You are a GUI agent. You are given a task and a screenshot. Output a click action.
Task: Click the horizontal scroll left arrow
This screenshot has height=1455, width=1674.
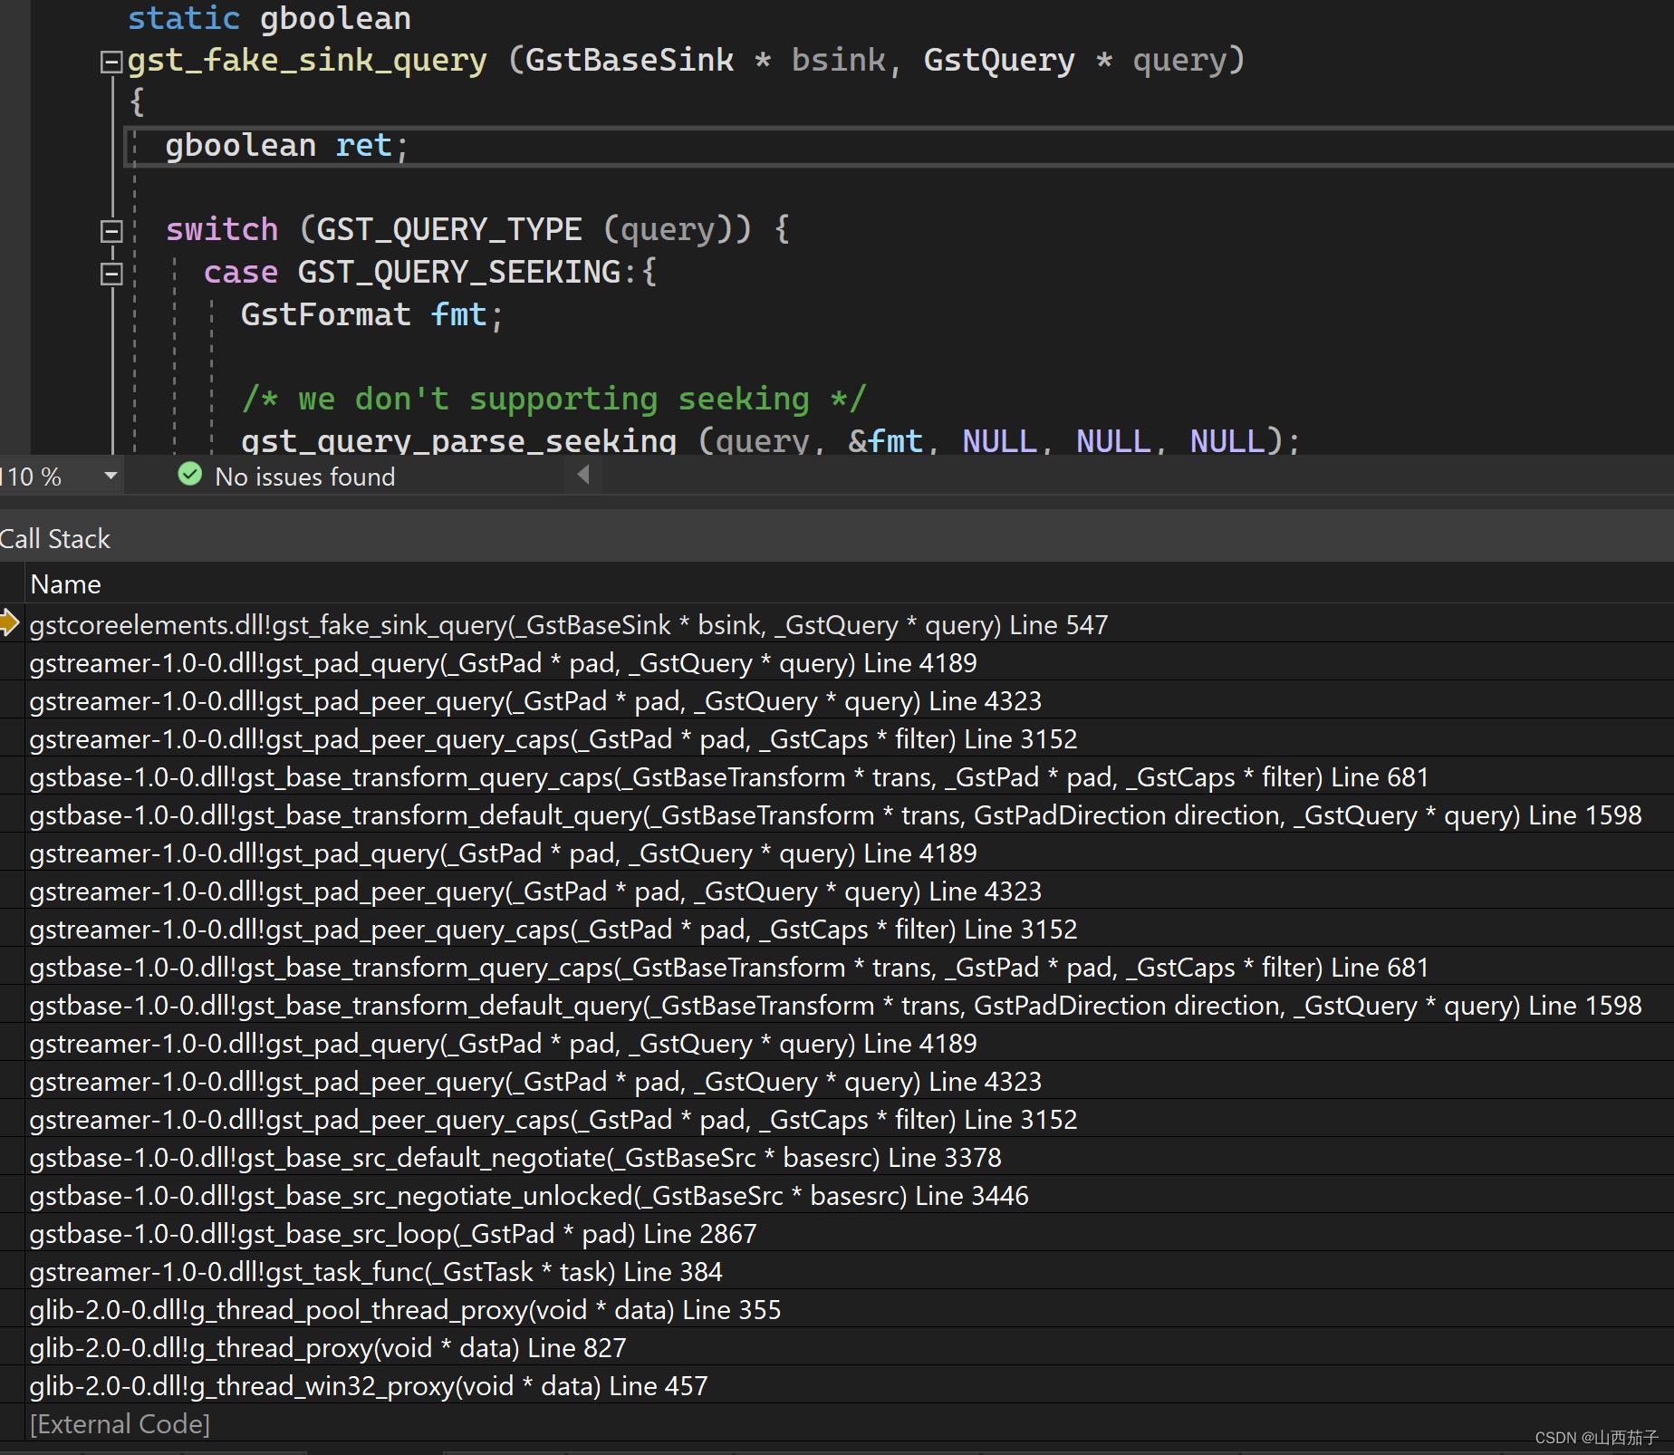point(583,475)
